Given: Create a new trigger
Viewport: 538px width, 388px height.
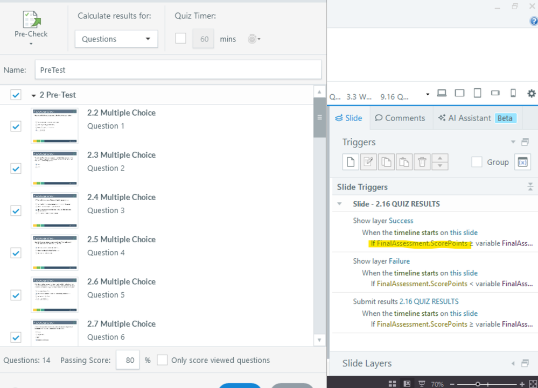Looking at the screenshot, I should 351,162.
